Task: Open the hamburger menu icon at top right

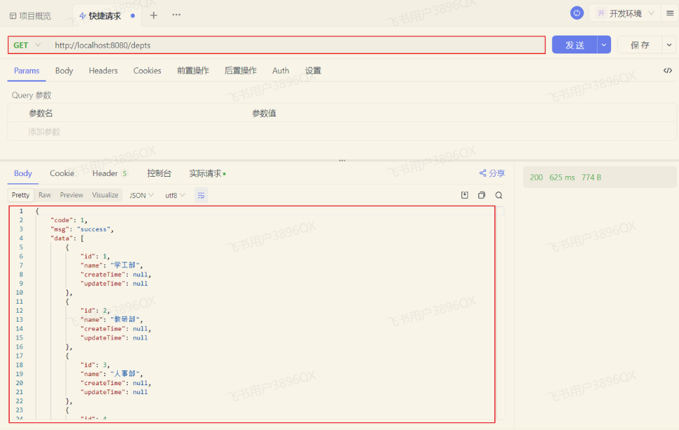Action: pyautogui.click(x=670, y=13)
